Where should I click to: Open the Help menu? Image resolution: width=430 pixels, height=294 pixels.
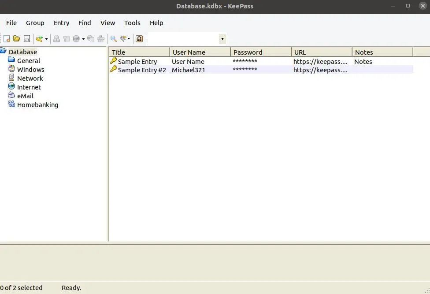tap(156, 23)
